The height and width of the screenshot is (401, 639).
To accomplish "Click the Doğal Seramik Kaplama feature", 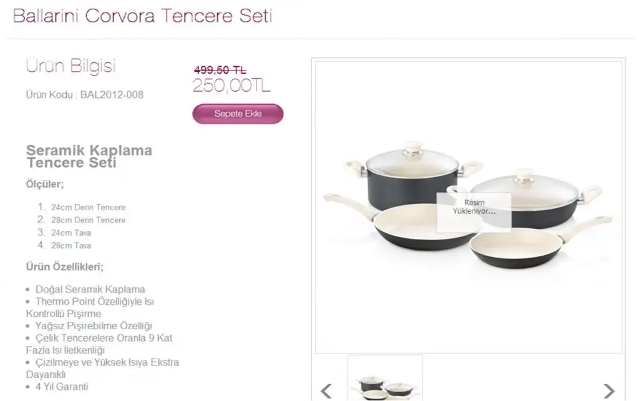I will [x=90, y=289].
